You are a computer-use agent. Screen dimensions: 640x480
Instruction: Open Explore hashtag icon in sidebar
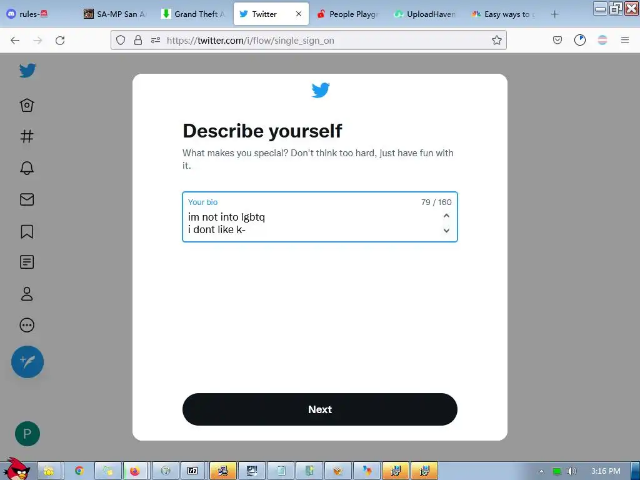pyautogui.click(x=27, y=136)
